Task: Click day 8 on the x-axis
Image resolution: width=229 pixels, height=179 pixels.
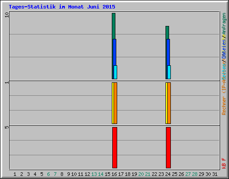Action: click(62, 174)
